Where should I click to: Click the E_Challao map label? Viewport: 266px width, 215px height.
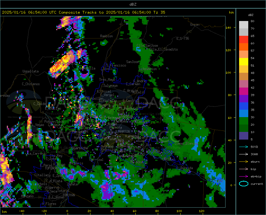tap(53, 109)
